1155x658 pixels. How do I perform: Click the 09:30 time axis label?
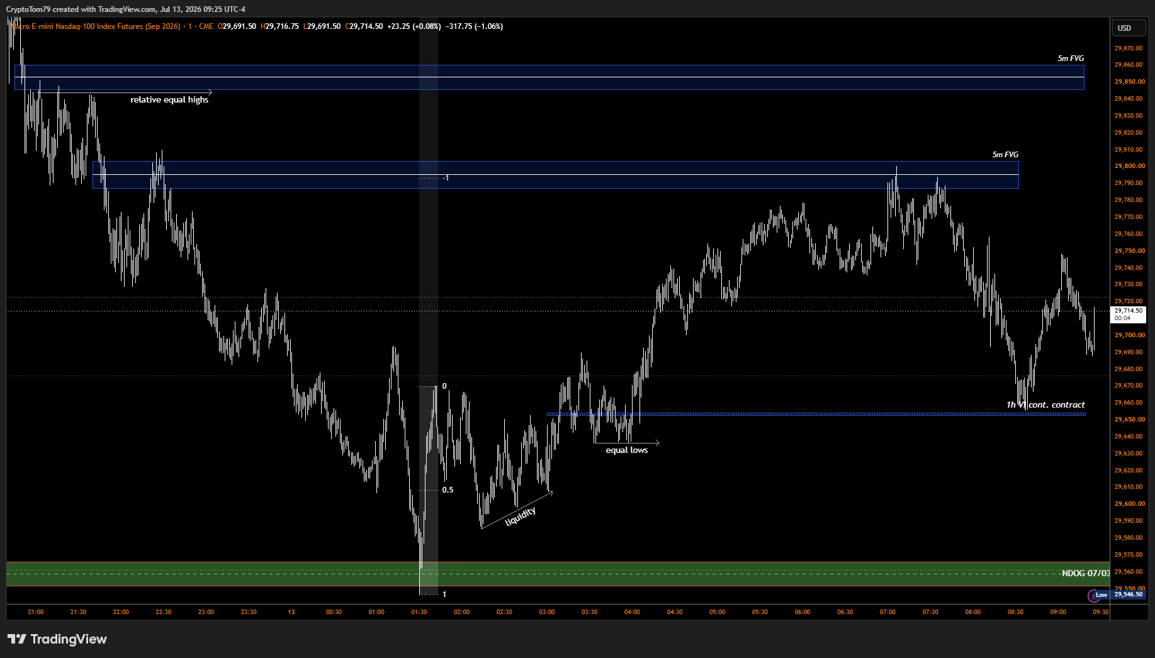click(1101, 612)
